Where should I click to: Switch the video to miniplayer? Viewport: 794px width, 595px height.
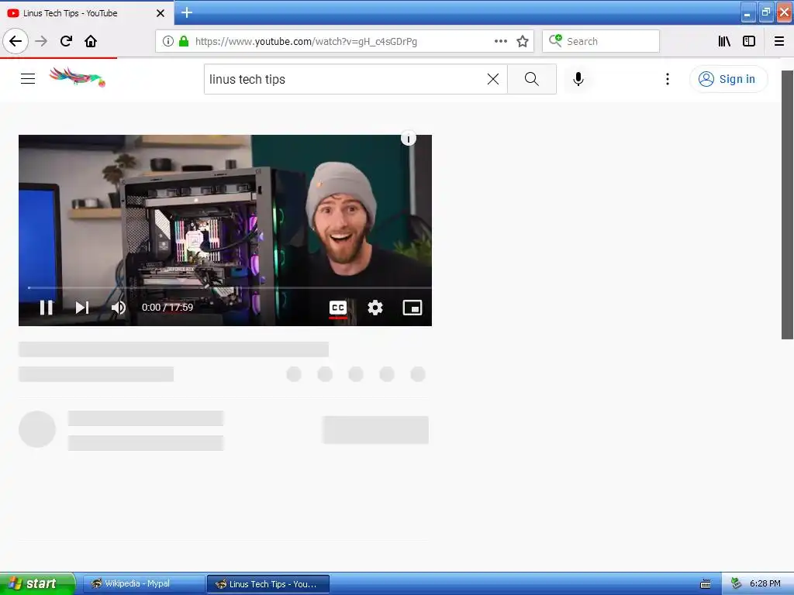[413, 308]
